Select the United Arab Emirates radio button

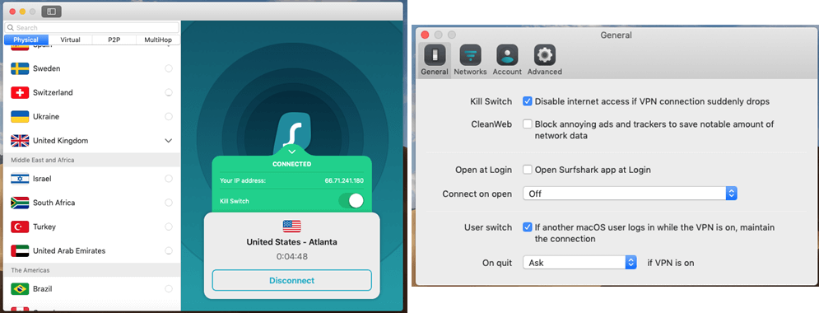click(169, 251)
